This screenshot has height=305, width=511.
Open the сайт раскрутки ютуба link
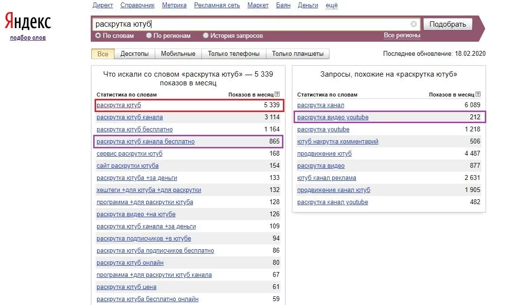(128, 166)
